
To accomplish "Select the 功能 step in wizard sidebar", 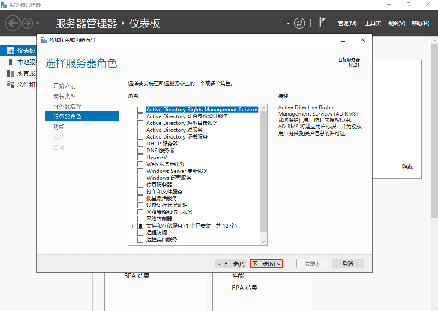I will click(x=59, y=127).
